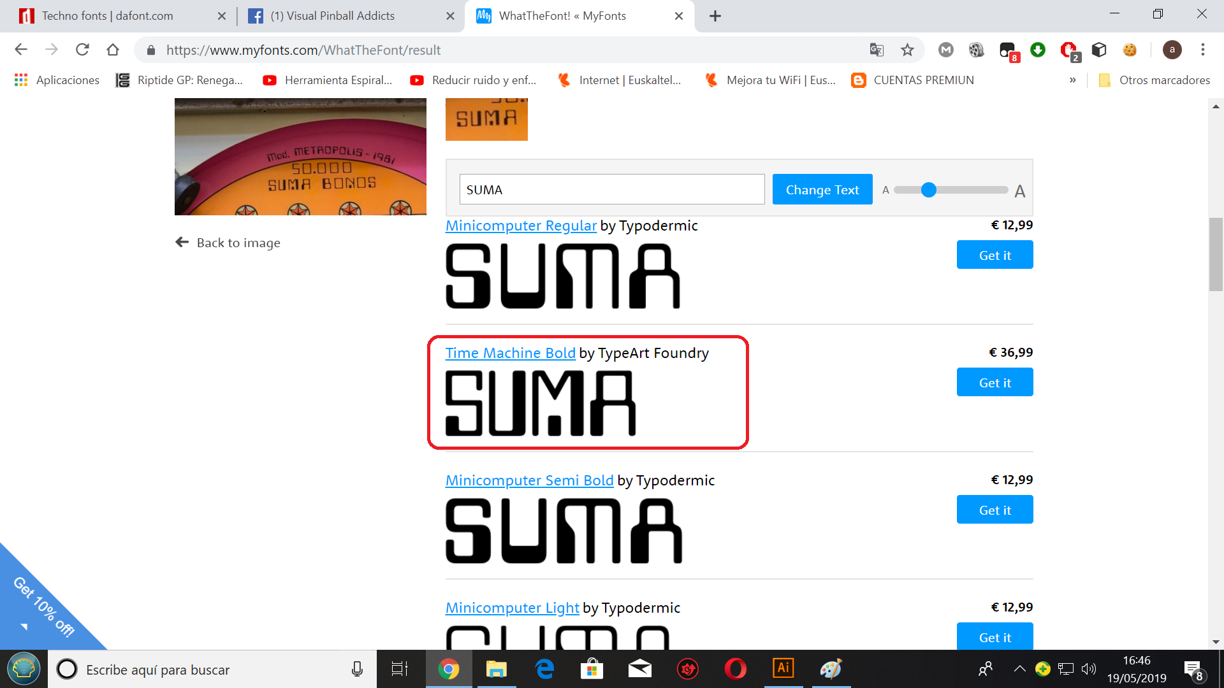
Task: Open Reducir ruido y enf bookmark
Action: (x=474, y=80)
